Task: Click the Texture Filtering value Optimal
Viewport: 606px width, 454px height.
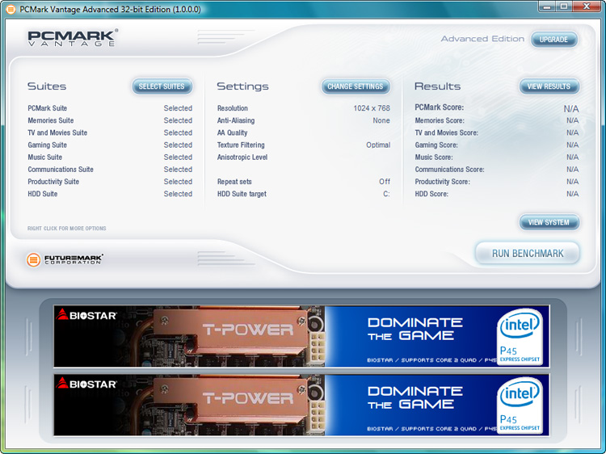Action: 378,145
